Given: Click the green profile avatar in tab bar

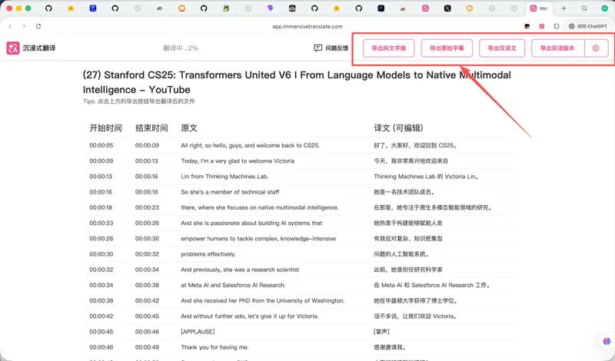Looking at the screenshot, I should click(605, 8).
